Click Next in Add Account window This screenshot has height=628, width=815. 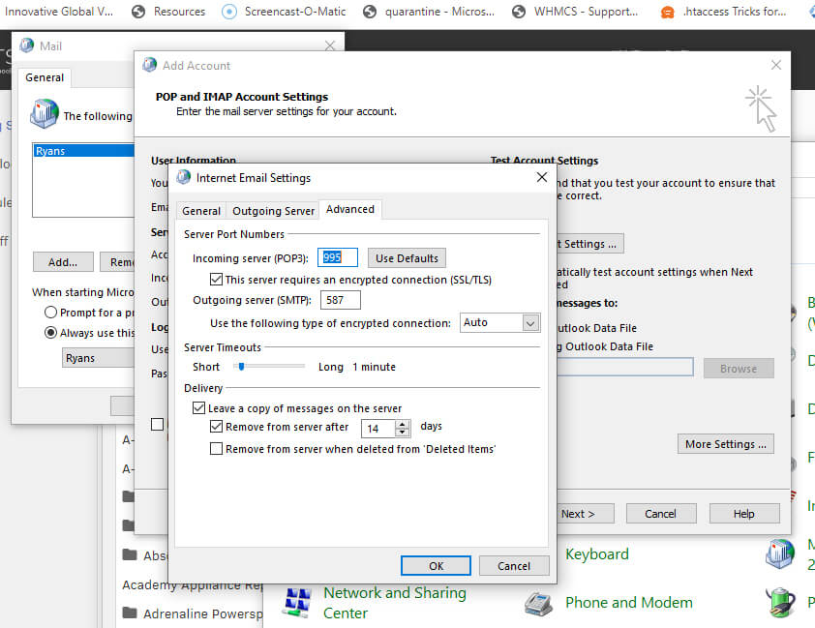point(586,514)
